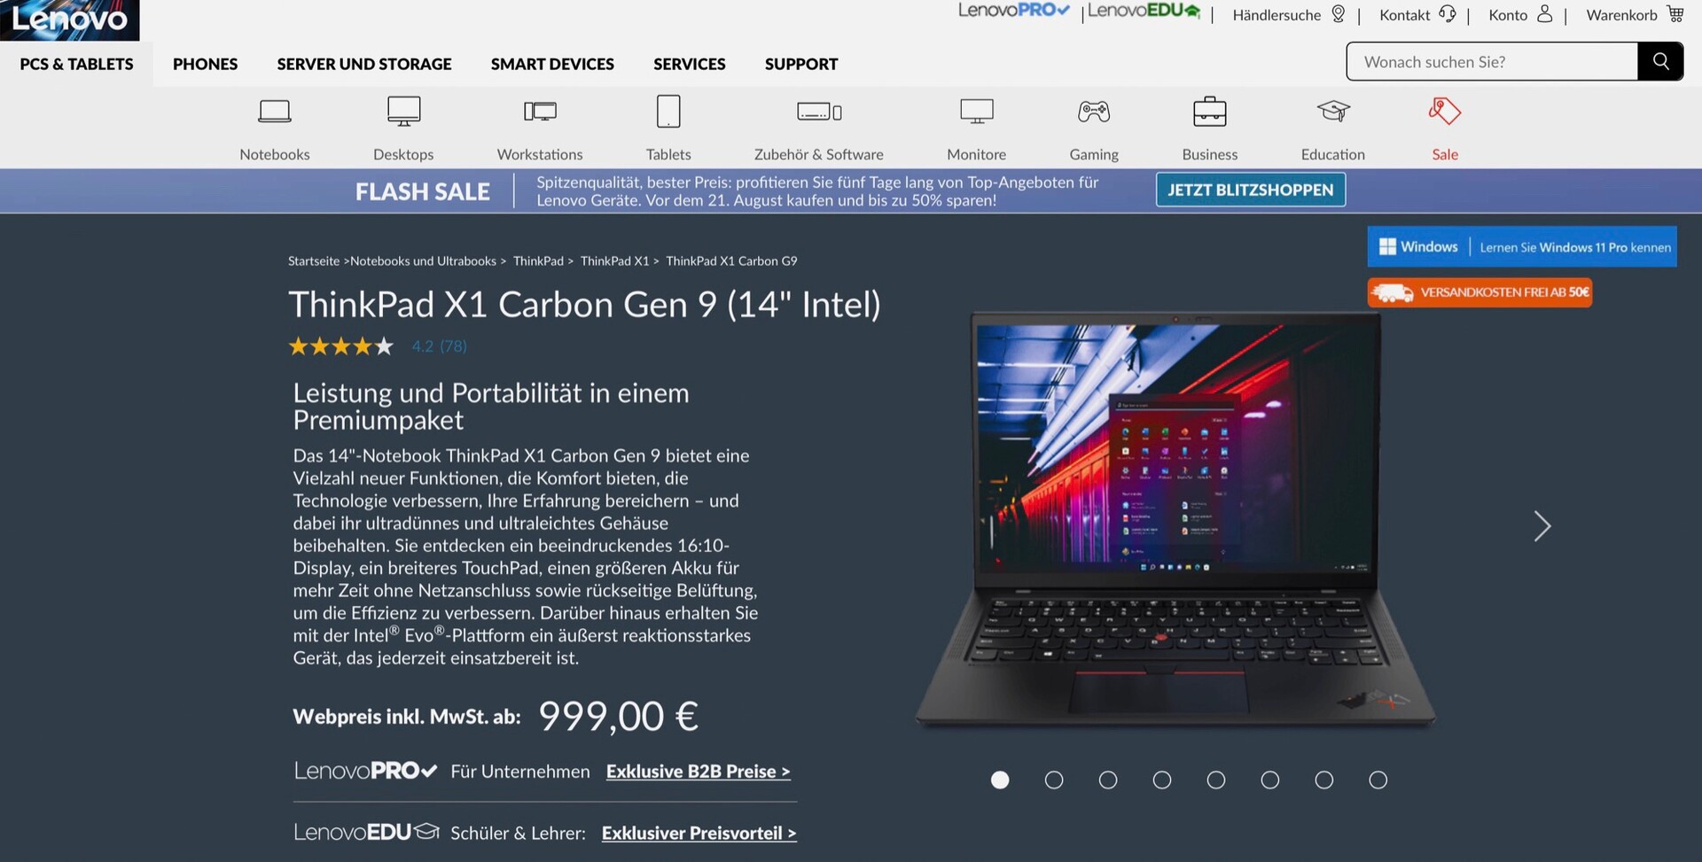1702x862 pixels.
Task: Open the Notebooks category icon
Action: [275, 112]
